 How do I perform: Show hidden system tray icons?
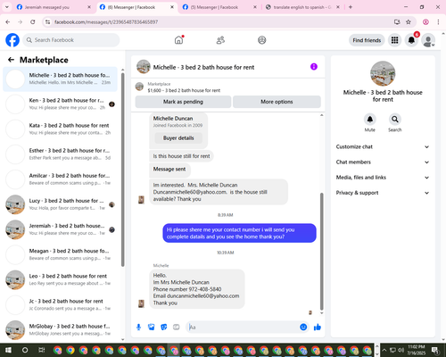384,350
